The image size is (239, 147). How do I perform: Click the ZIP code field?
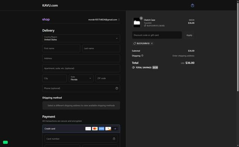pos(108,78)
